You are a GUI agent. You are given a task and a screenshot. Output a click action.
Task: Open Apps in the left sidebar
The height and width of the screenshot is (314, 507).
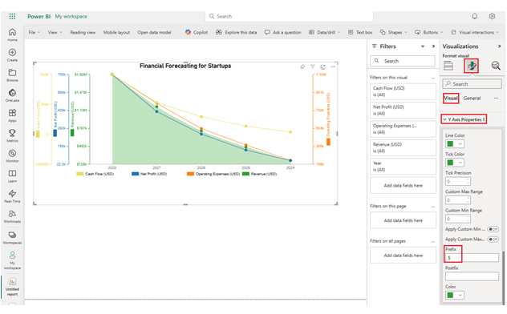[12, 115]
